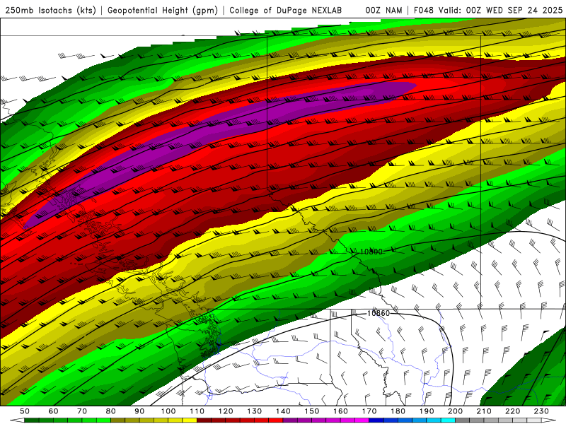Click the 110 knot legend value
This screenshot has width=566, height=424.
[197, 411]
